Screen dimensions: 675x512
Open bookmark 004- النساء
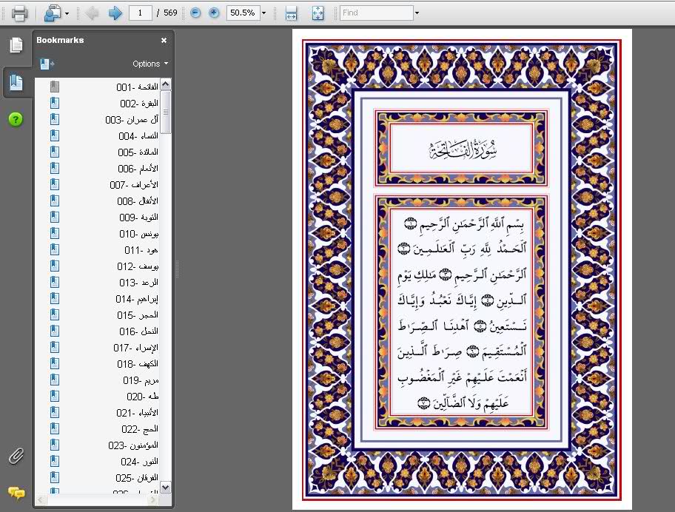(x=138, y=136)
